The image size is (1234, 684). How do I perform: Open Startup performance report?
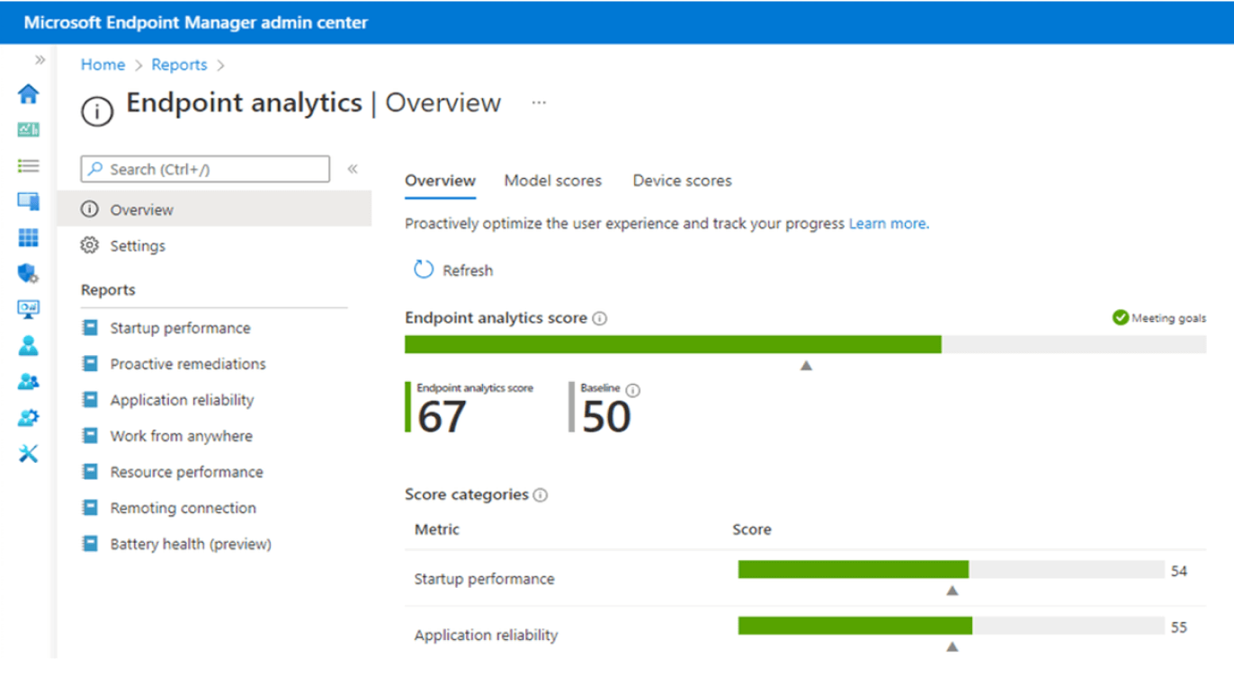coord(180,328)
